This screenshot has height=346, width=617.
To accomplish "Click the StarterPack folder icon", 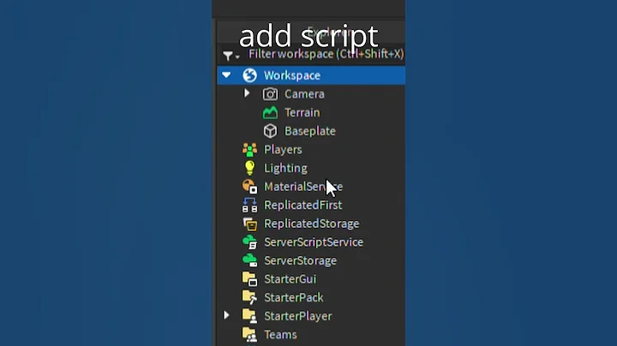I will [249, 297].
